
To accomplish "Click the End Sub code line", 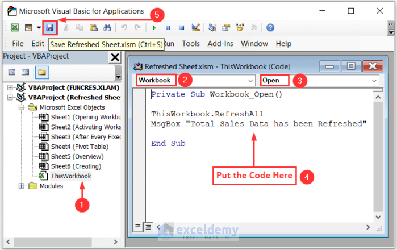I will pyautogui.click(x=168, y=144).
